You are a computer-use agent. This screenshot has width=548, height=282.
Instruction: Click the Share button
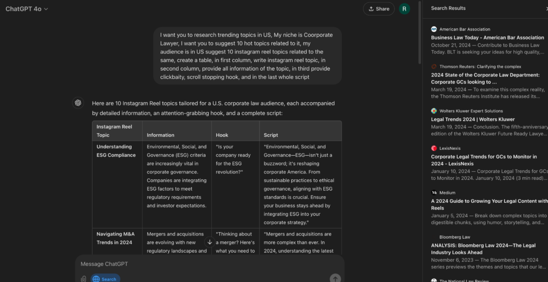point(378,9)
